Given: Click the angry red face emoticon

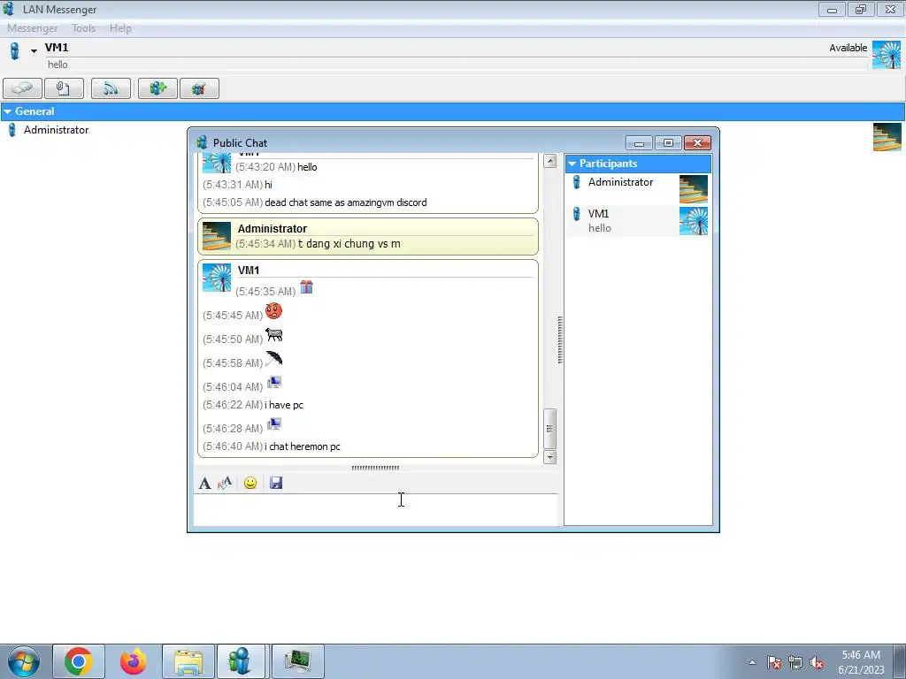Looking at the screenshot, I should pos(274,311).
